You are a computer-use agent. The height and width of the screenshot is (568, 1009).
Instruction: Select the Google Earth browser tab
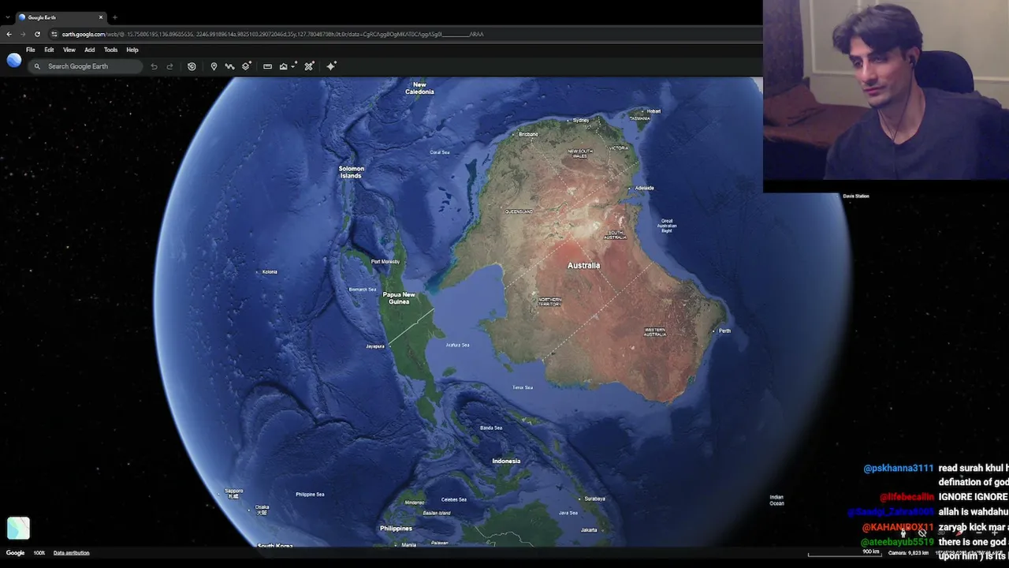click(61, 17)
